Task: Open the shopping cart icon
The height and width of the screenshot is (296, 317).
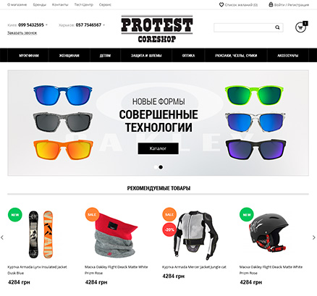Action: [300, 28]
